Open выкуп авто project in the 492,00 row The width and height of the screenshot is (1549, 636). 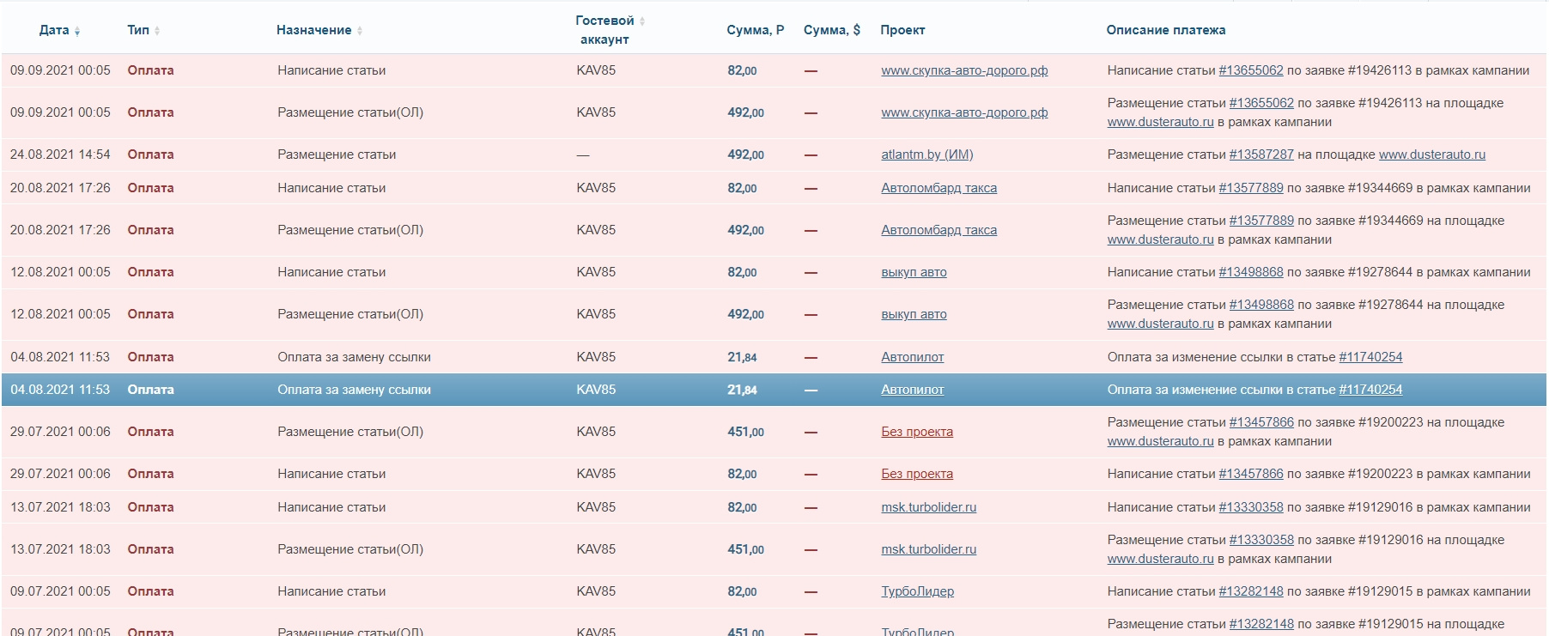[914, 314]
